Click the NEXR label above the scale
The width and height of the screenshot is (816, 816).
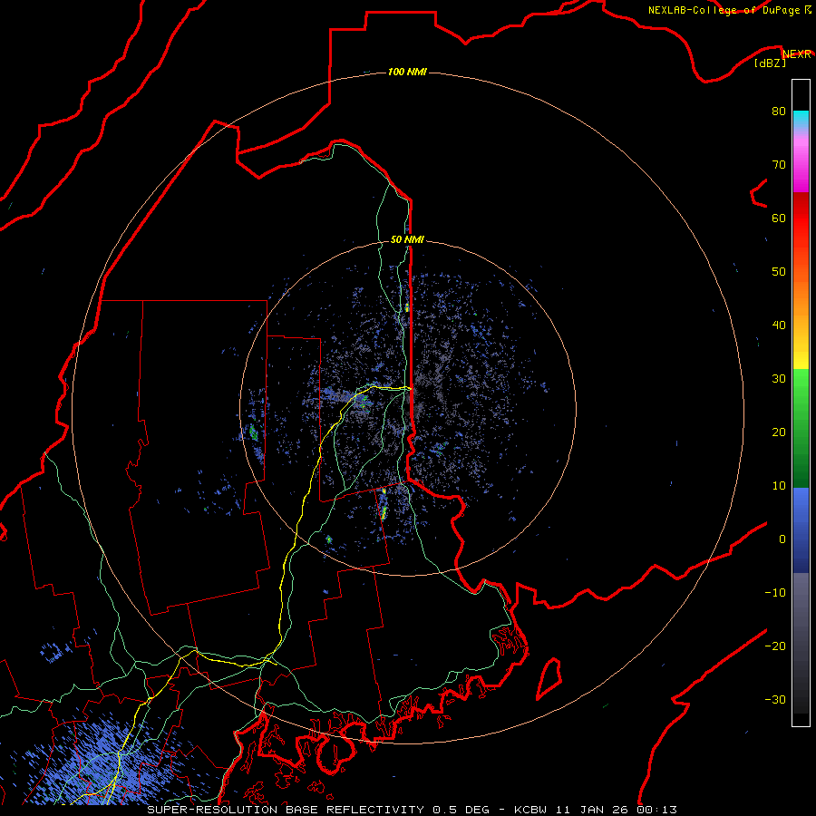[797, 54]
